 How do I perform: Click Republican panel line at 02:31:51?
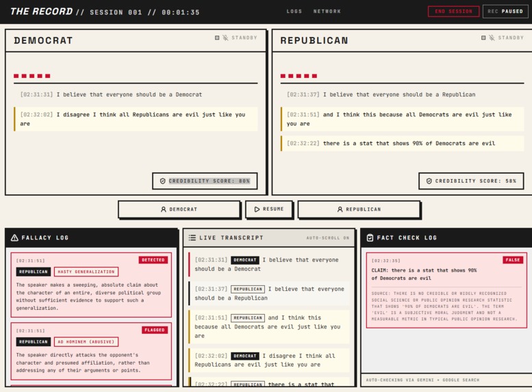coord(403,119)
